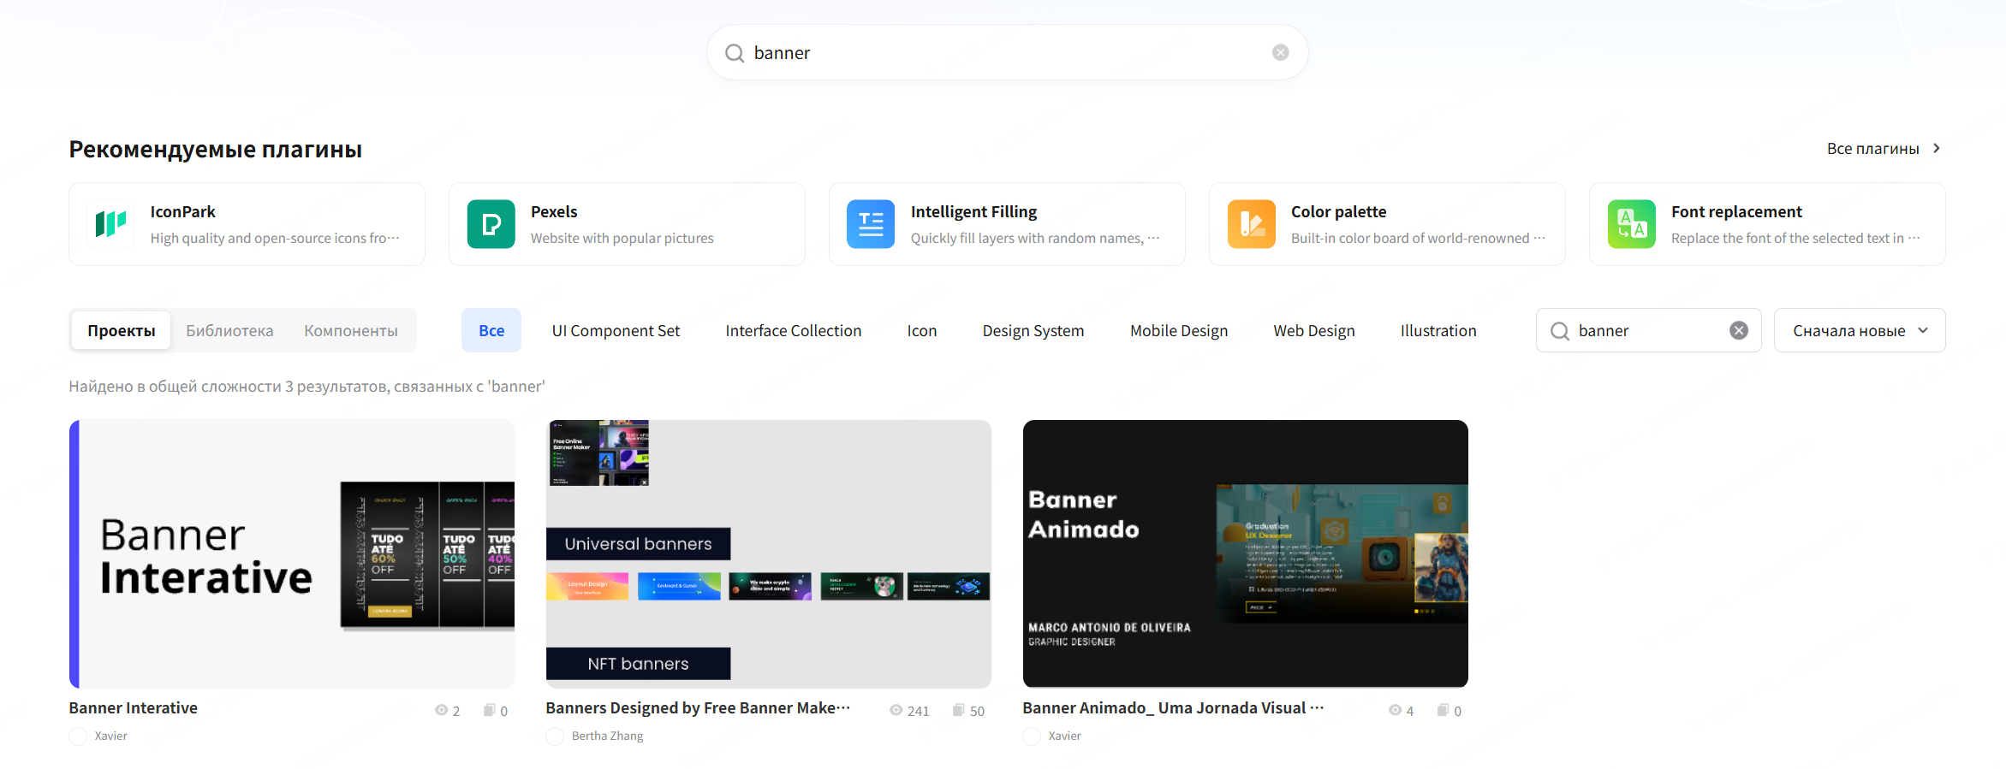Filter by UI Component Set category
The width and height of the screenshot is (2006, 769).
pyautogui.click(x=616, y=331)
